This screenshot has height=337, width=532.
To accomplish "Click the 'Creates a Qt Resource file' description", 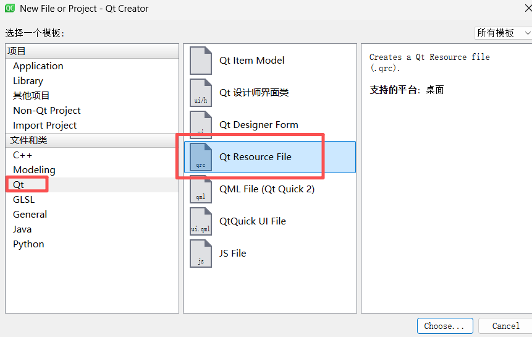I will pos(429,62).
